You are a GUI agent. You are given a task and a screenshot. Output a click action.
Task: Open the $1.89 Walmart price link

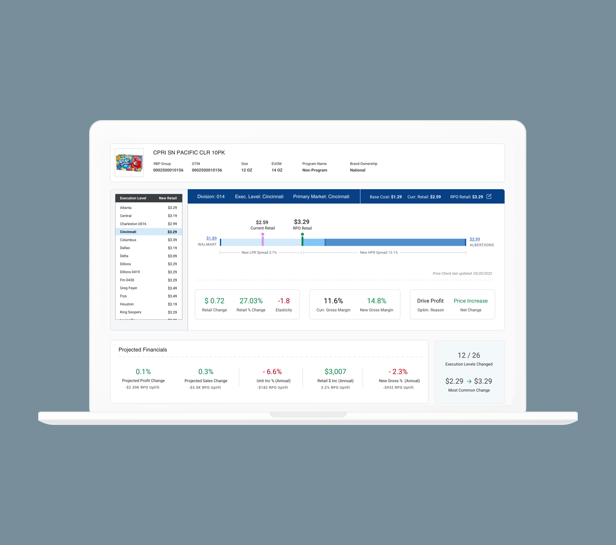click(x=212, y=238)
